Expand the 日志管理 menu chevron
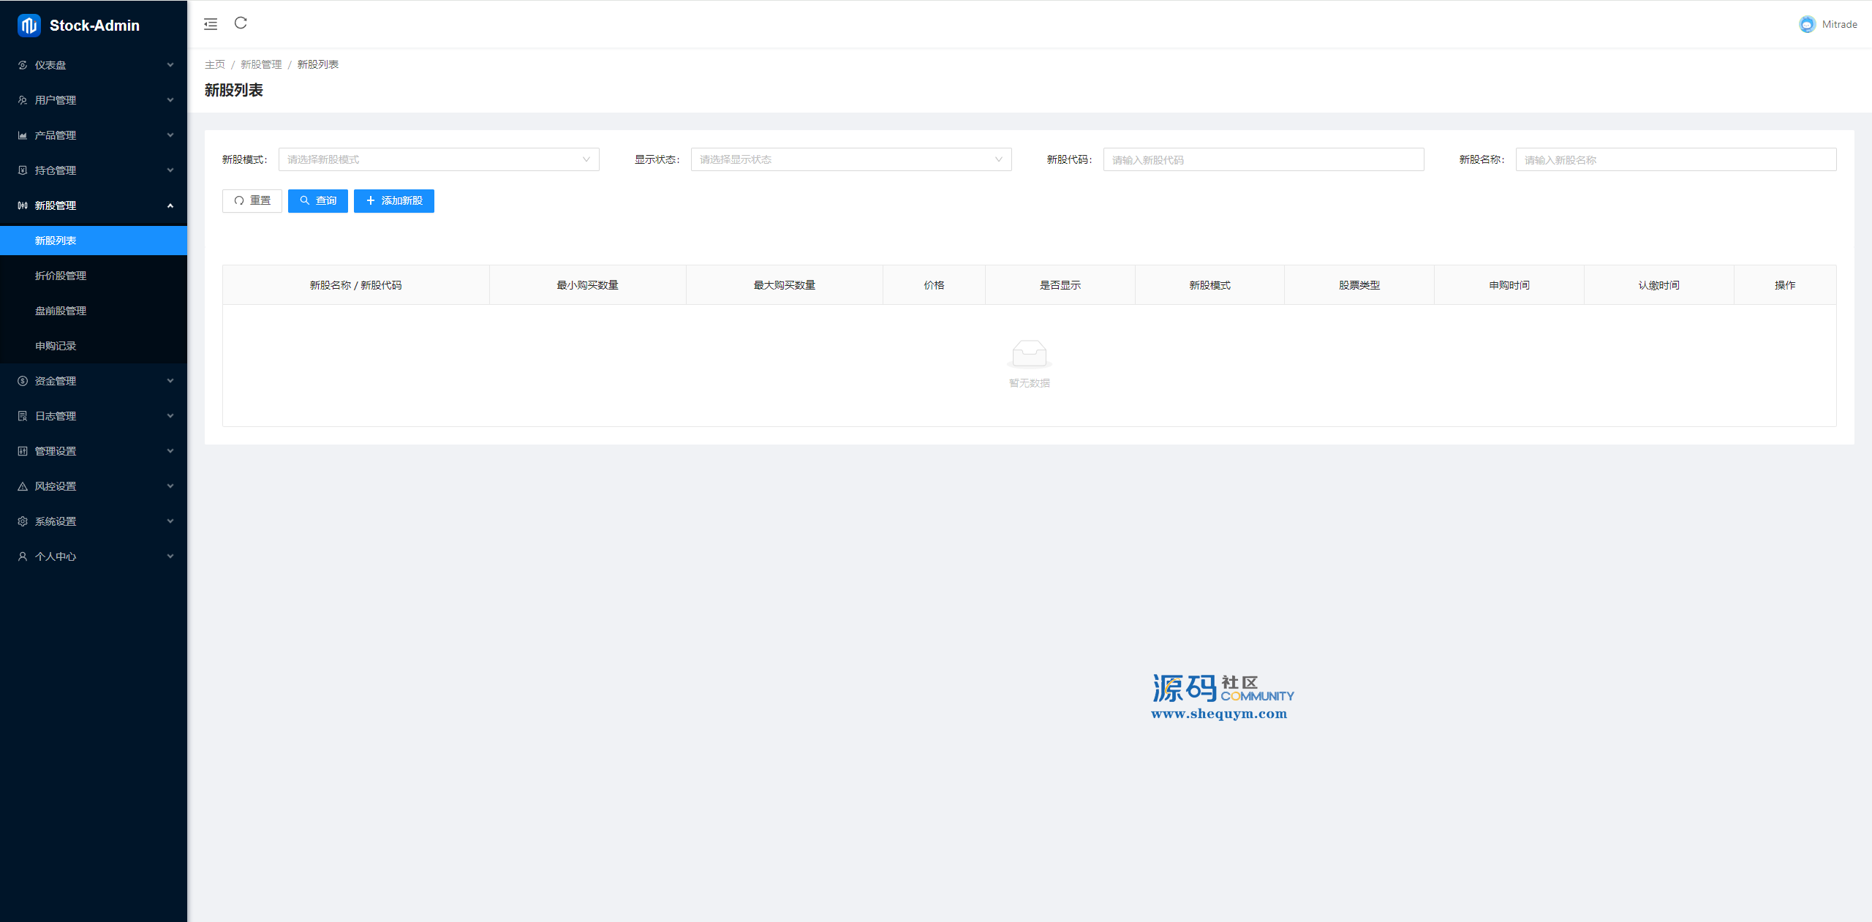Image resolution: width=1872 pixels, height=922 pixels. [170, 416]
